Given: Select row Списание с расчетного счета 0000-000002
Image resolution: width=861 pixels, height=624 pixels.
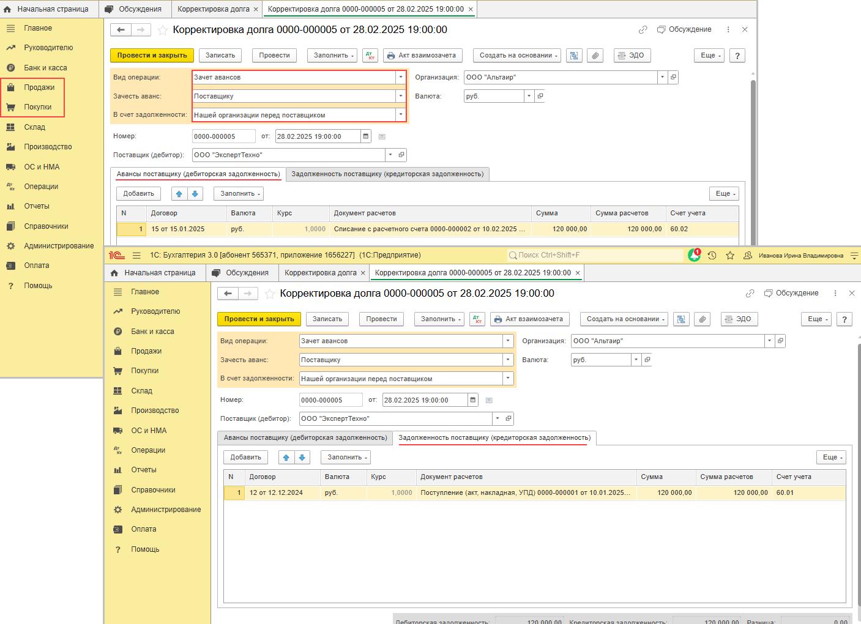Looking at the screenshot, I should (427, 229).
